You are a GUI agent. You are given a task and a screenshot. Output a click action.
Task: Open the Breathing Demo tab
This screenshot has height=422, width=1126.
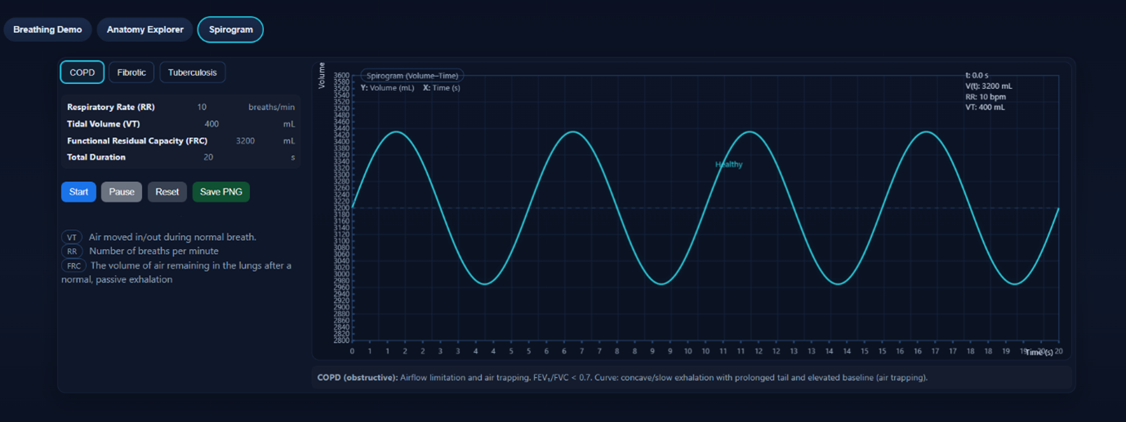[47, 29]
